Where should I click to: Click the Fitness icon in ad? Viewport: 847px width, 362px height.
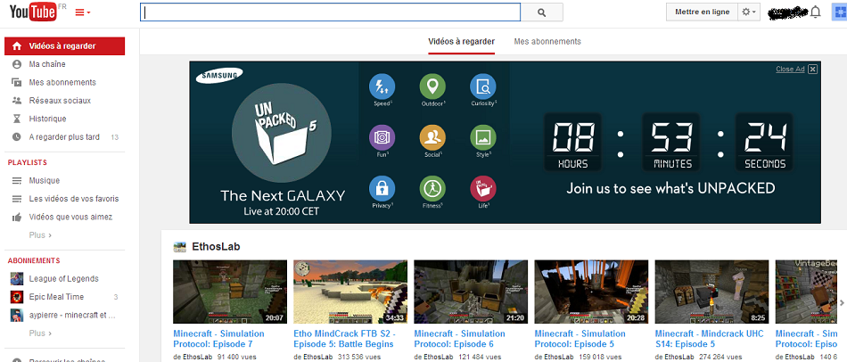[x=432, y=189]
